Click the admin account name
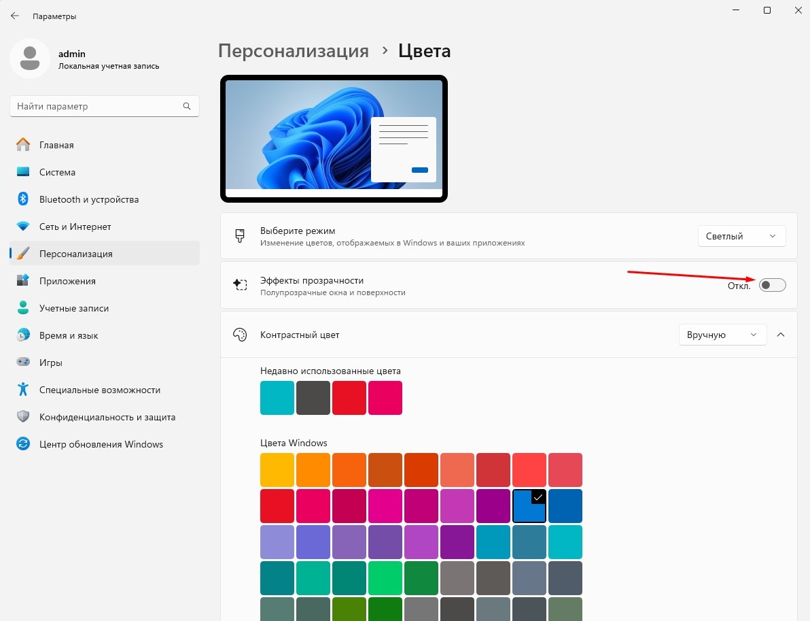810x621 pixels. (72, 54)
